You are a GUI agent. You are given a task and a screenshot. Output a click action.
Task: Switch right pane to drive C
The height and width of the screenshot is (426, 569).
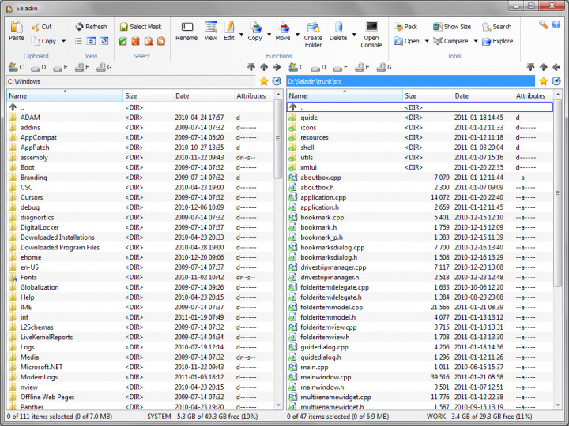pyautogui.click(x=296, y=67)
